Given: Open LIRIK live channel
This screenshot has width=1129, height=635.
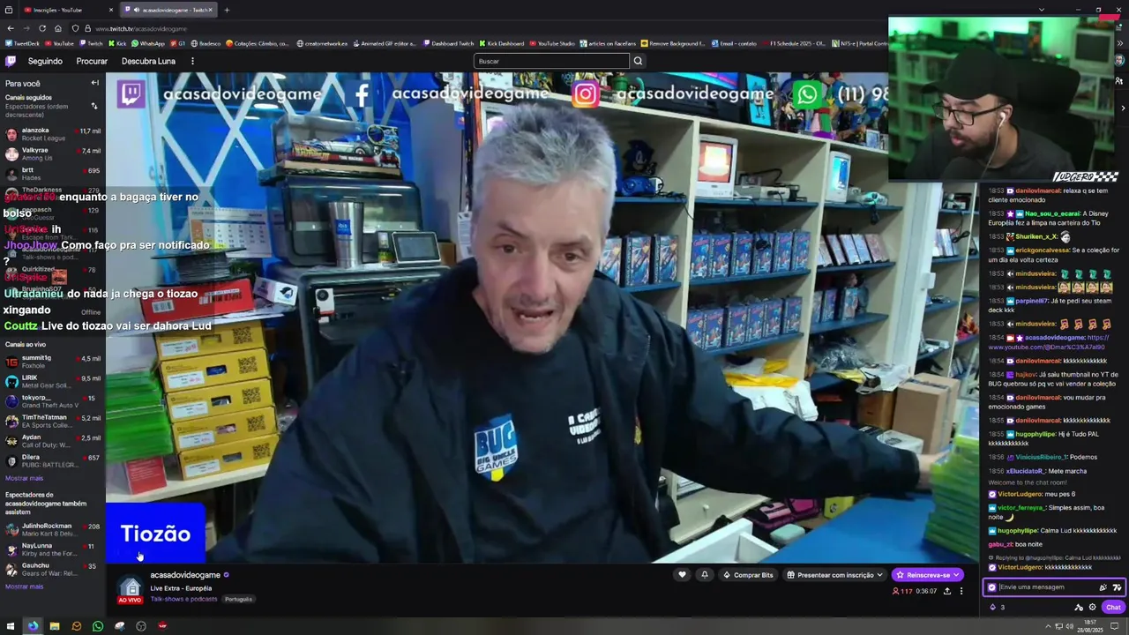Looking at the screenshot, I should (x=53, y=381).
